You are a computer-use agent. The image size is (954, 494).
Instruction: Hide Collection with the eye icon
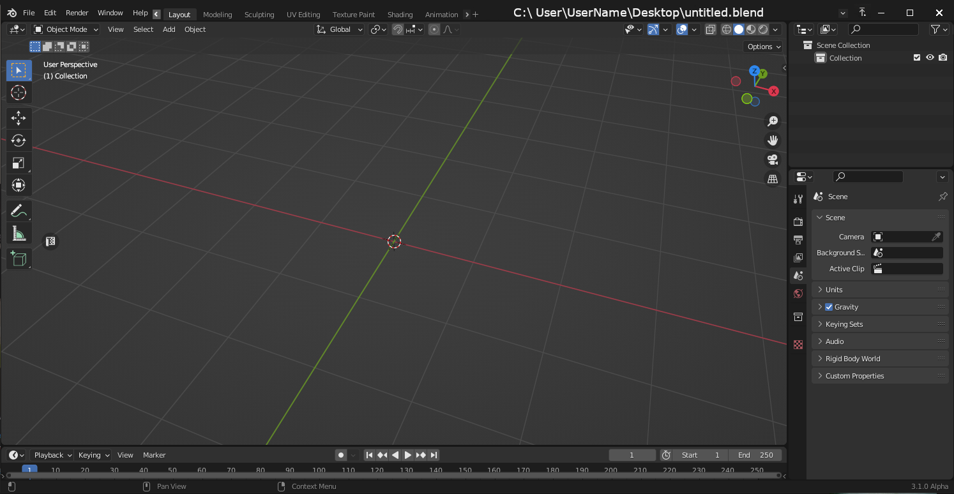click(930, 57)
